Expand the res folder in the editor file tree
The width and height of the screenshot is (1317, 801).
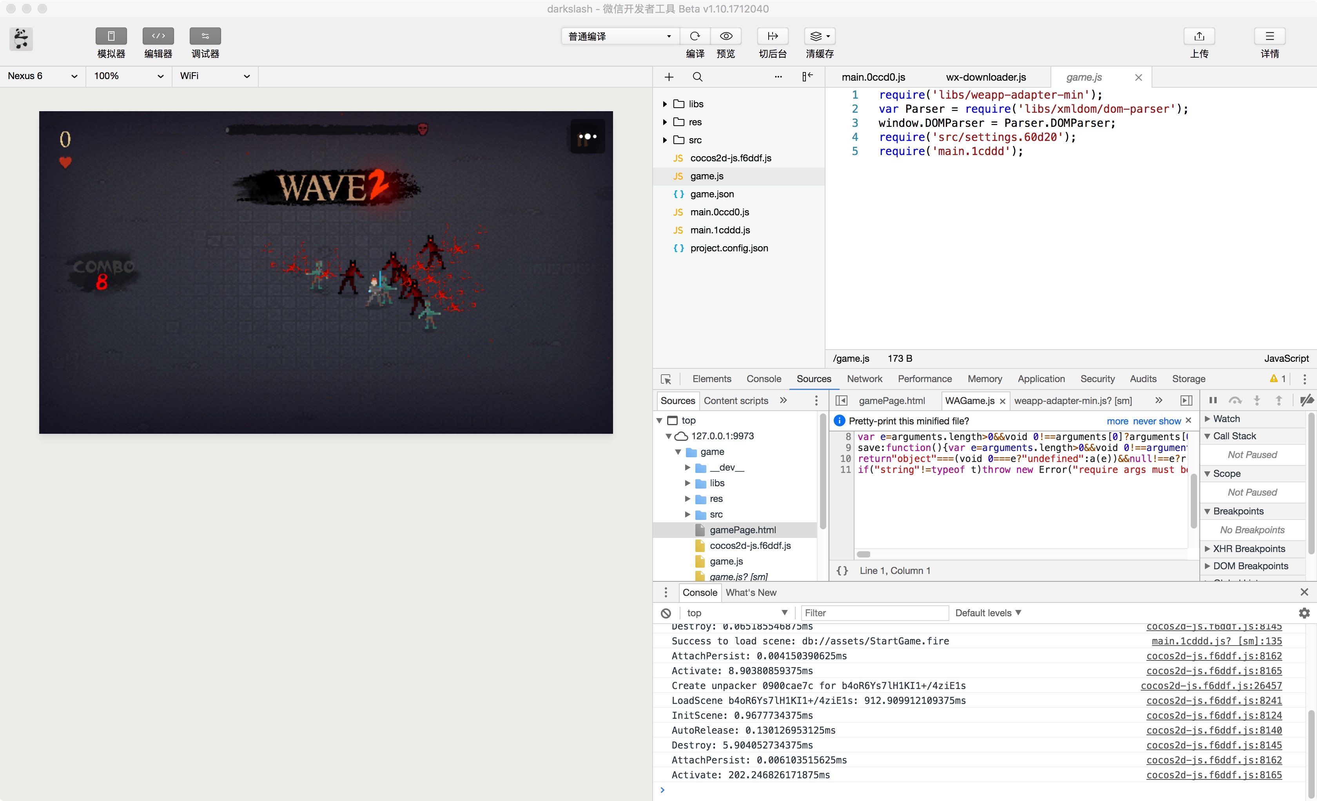click(665, 122)
